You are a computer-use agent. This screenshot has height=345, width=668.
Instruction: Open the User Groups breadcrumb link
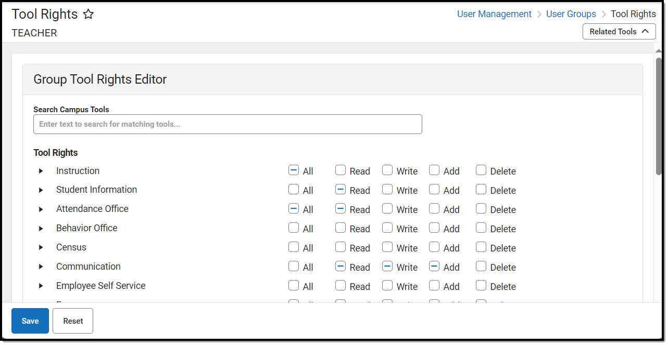point(571,14)
